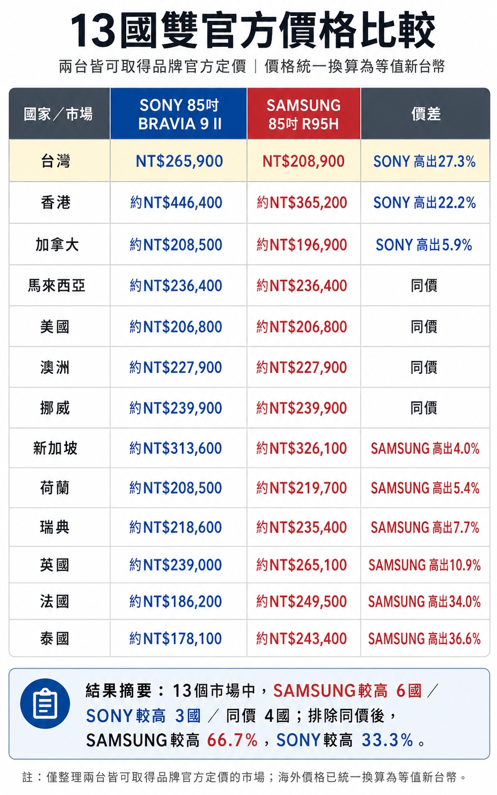Viewport: 497px width, 795px height.
Task: Click Sony price 約NT$186,200
Action: tap(176, 602)
